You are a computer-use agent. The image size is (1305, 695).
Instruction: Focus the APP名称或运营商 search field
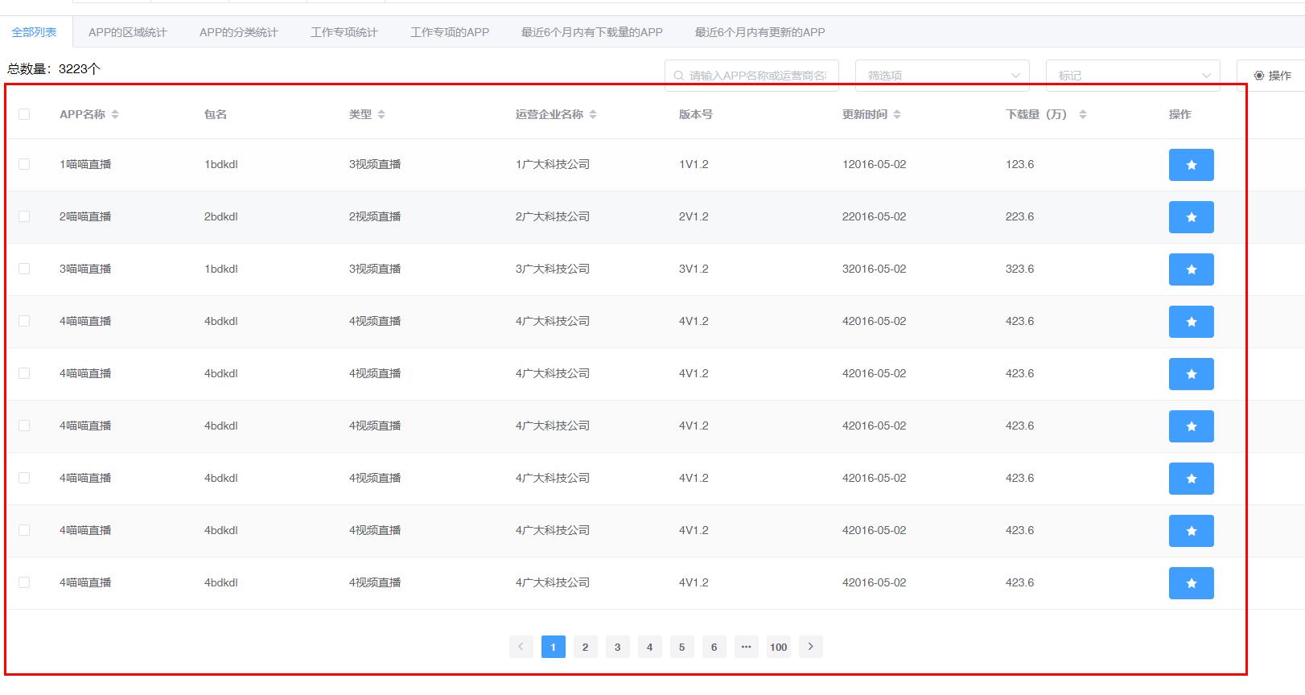[x=751, y=76]
